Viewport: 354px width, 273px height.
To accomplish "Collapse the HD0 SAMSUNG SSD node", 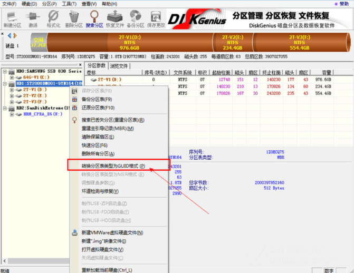I will pyautogui.click(x=5, y=71).
